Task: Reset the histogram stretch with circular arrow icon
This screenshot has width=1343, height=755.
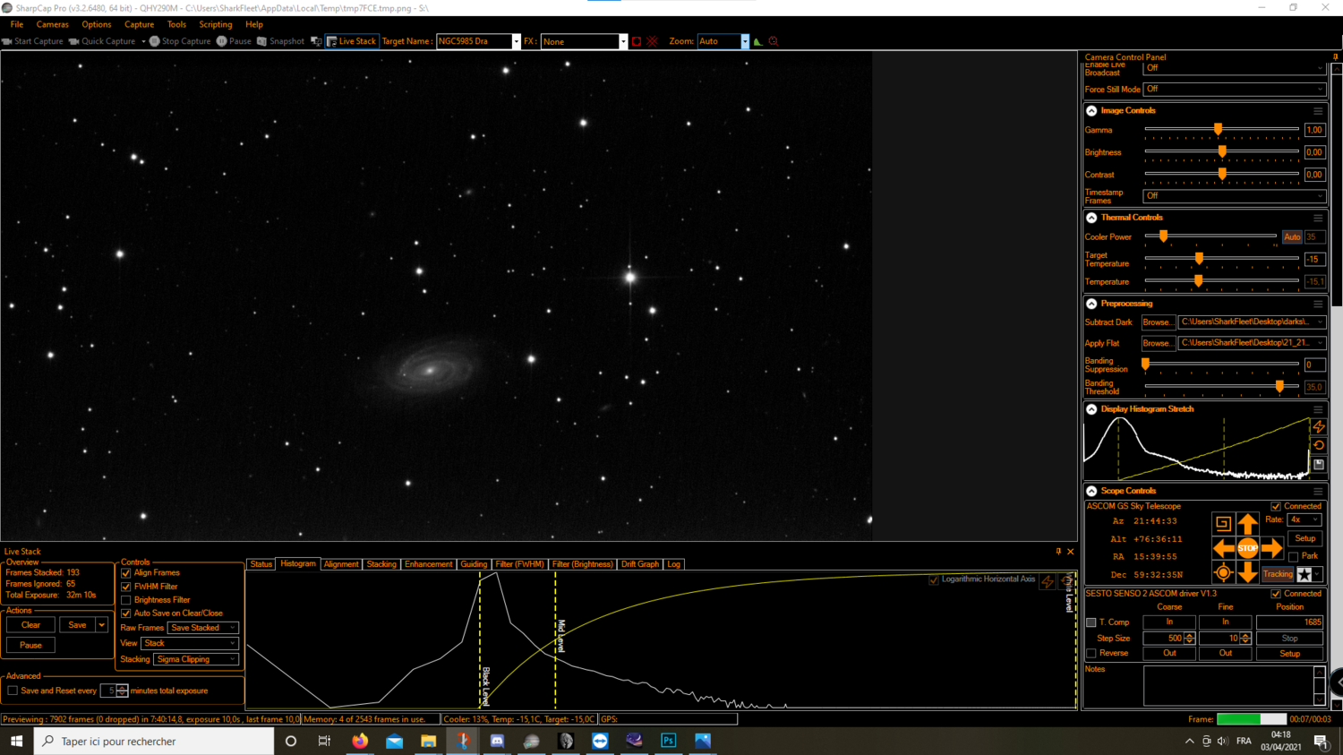Action: [1319, 446]
